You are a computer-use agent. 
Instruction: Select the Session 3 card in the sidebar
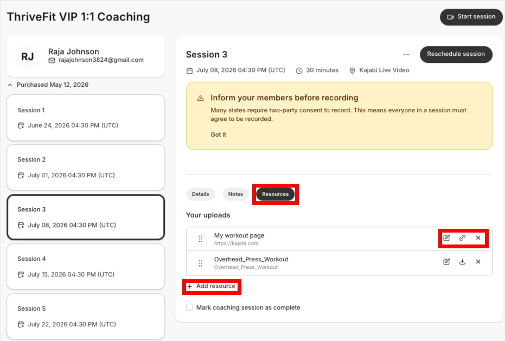[x=86, y=217]
